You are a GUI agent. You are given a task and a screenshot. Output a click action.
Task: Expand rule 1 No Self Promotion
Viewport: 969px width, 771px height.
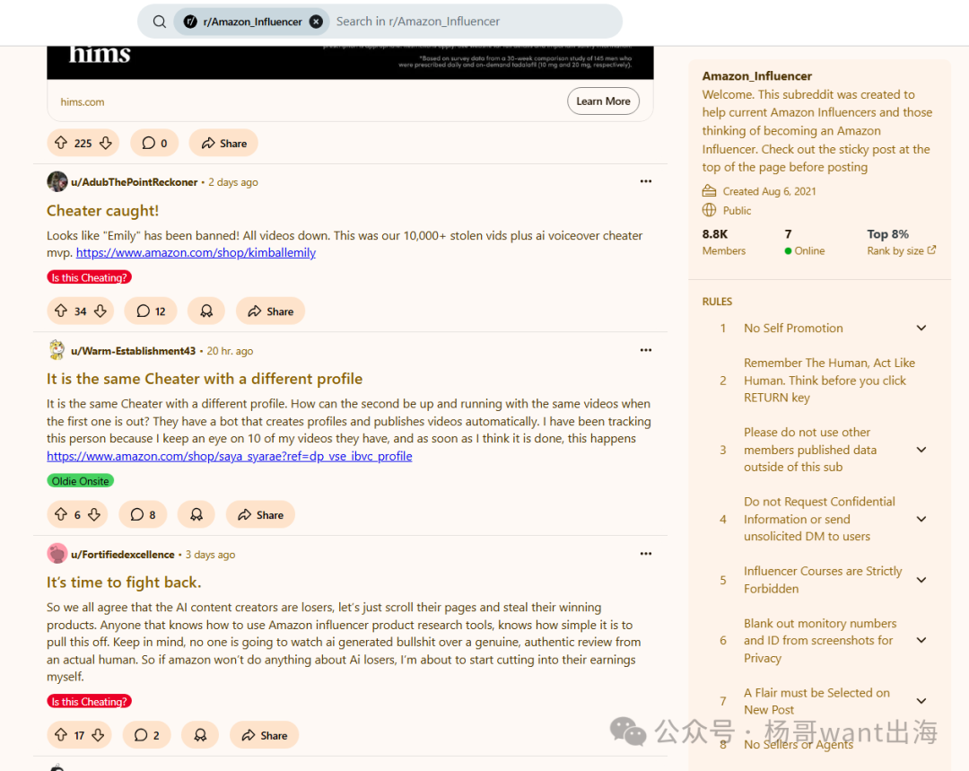point(921,329)
